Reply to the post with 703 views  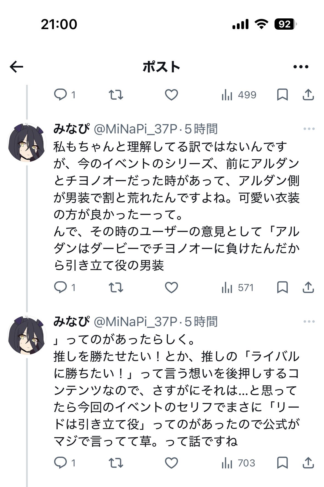[x=60, y=463]
